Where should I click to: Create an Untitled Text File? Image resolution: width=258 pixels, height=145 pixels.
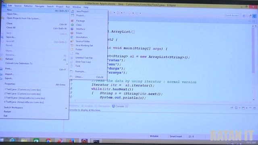[x=84, y=58]
